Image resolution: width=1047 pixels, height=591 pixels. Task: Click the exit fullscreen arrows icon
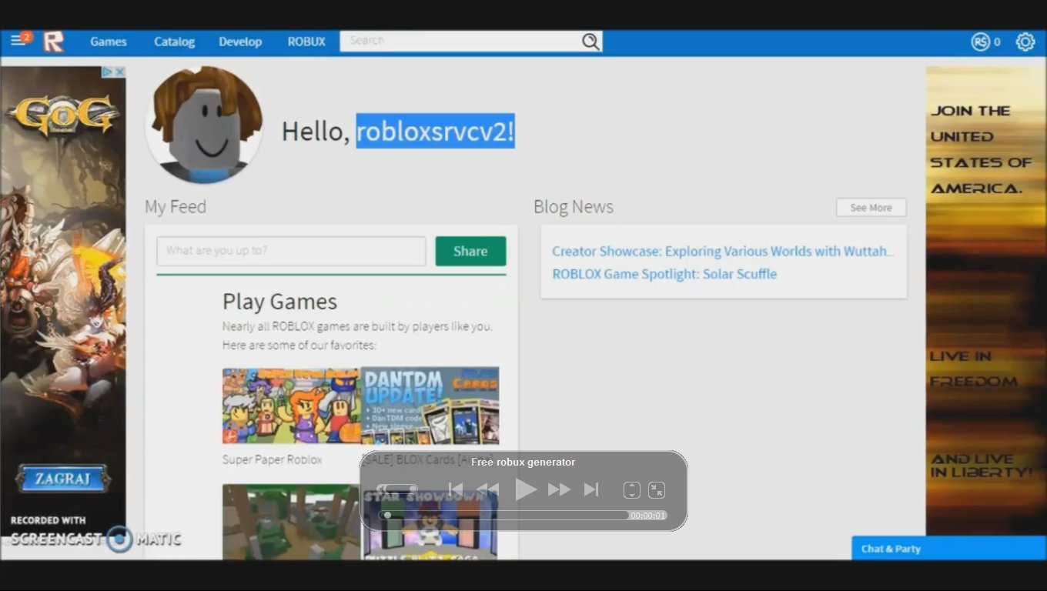coord(657,490)
